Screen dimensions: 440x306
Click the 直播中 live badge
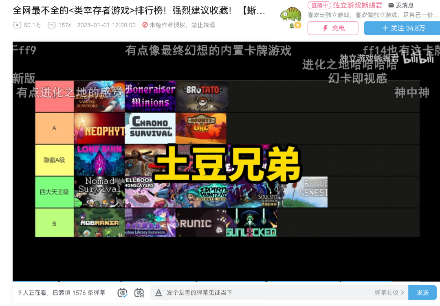tap(319, 5)
